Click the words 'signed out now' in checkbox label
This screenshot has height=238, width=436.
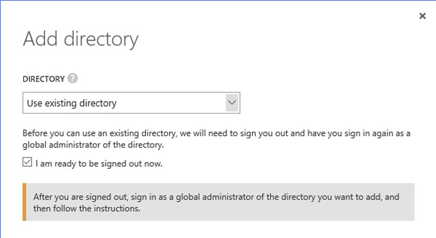coord(136,164)
